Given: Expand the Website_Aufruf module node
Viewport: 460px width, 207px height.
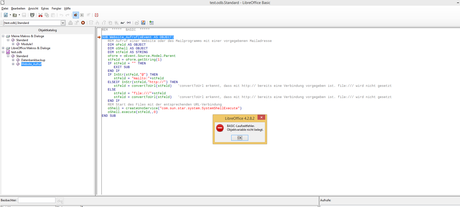Looking at the screenshot, I should tap(13, 64).
